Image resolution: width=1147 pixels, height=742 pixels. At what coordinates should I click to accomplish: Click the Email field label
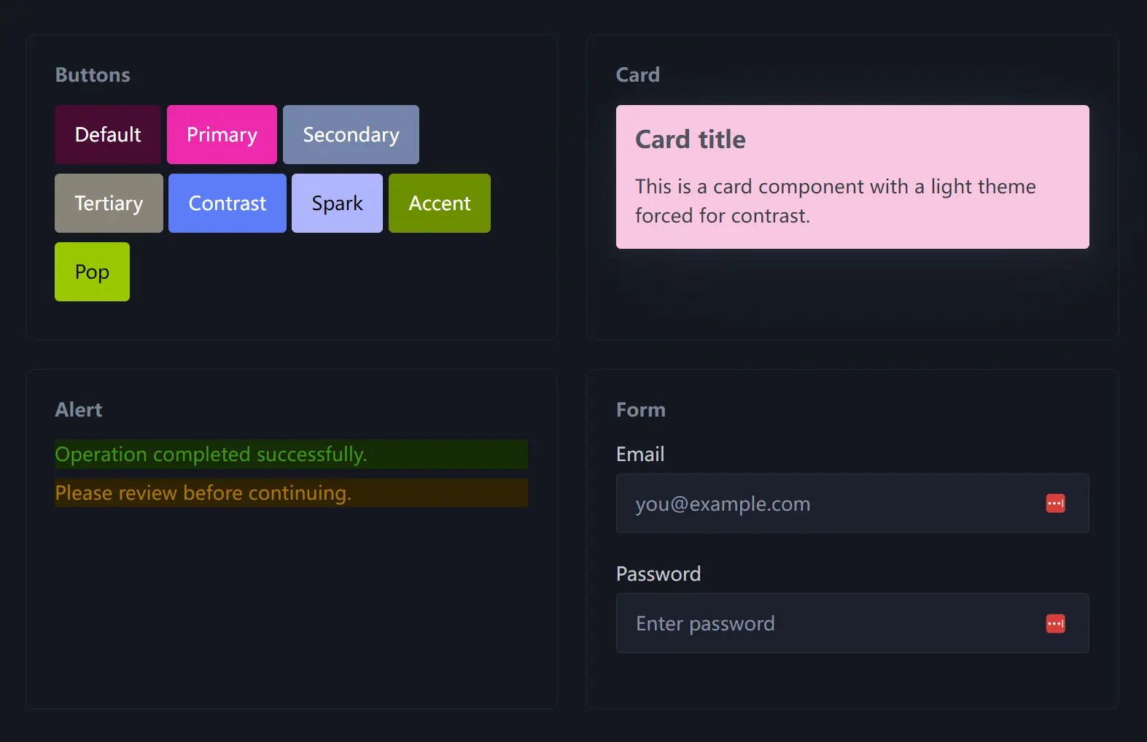(640, 454)
